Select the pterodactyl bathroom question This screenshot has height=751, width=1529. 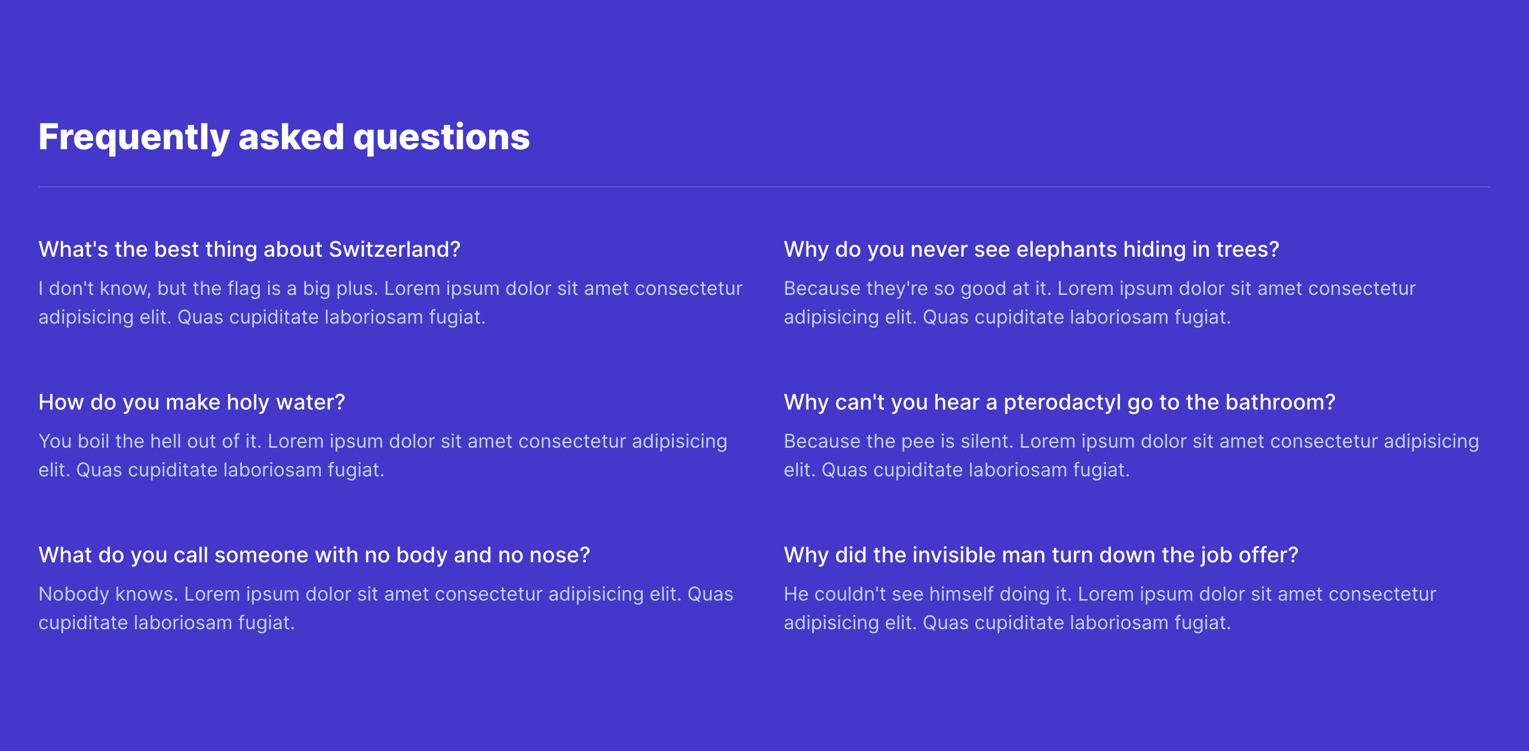point(1059,402)
